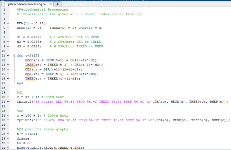Select the petrochemicalprocessing.m editor tab
Viewport: 231px width, 150px height.
tap(27, 4)
